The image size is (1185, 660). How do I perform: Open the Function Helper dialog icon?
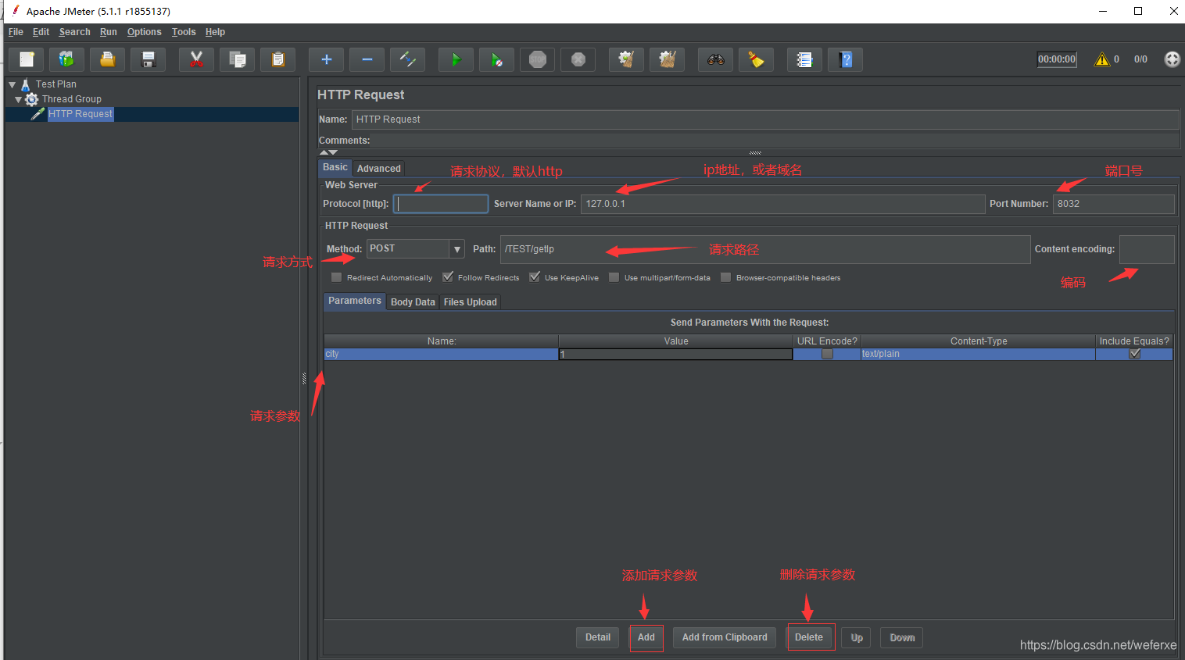(804, 59)
